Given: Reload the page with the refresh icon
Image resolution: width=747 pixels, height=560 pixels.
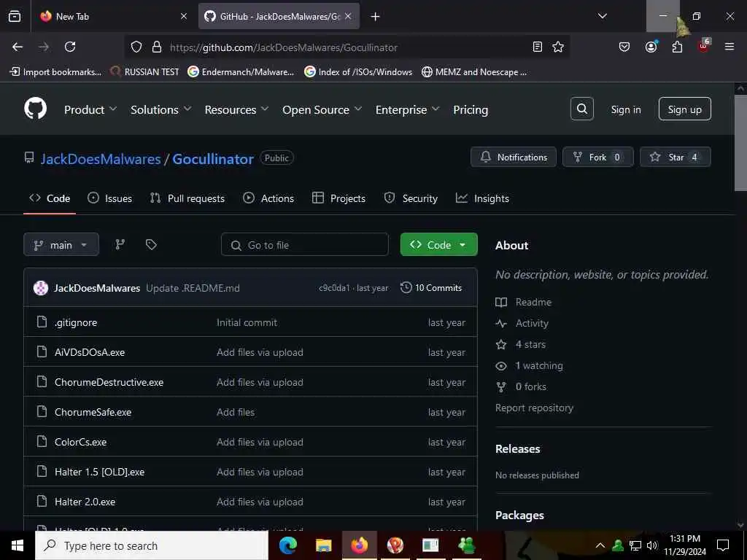Looking at the screenshot, I should [x=70, y=47].
